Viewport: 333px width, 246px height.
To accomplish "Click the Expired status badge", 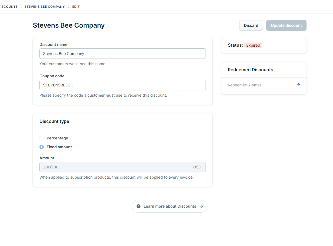I will click(253, 45).
